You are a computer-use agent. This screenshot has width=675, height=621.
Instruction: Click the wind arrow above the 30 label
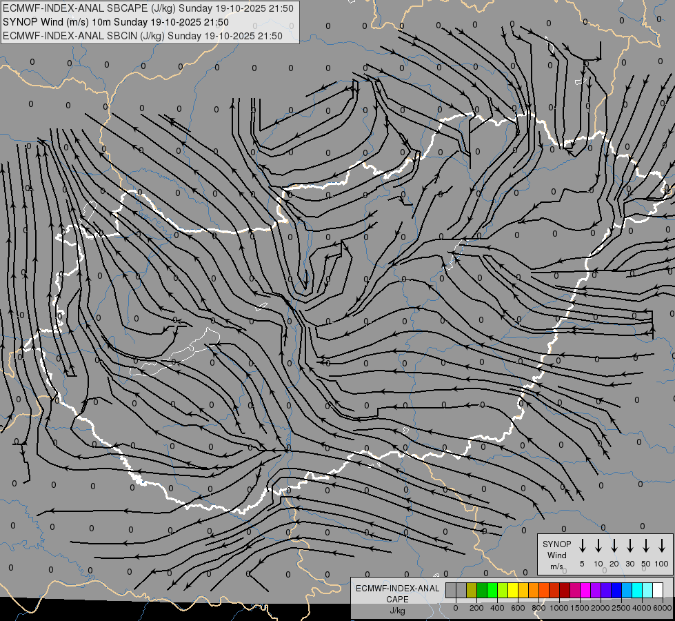629,546
